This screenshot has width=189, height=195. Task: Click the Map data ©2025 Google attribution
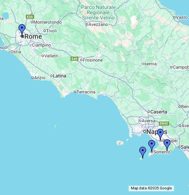(151, 188)
